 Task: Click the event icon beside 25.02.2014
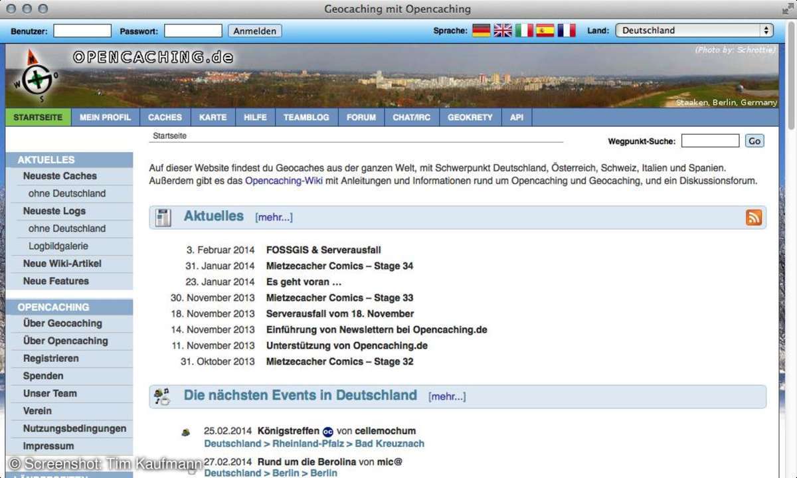pos(186,432)
